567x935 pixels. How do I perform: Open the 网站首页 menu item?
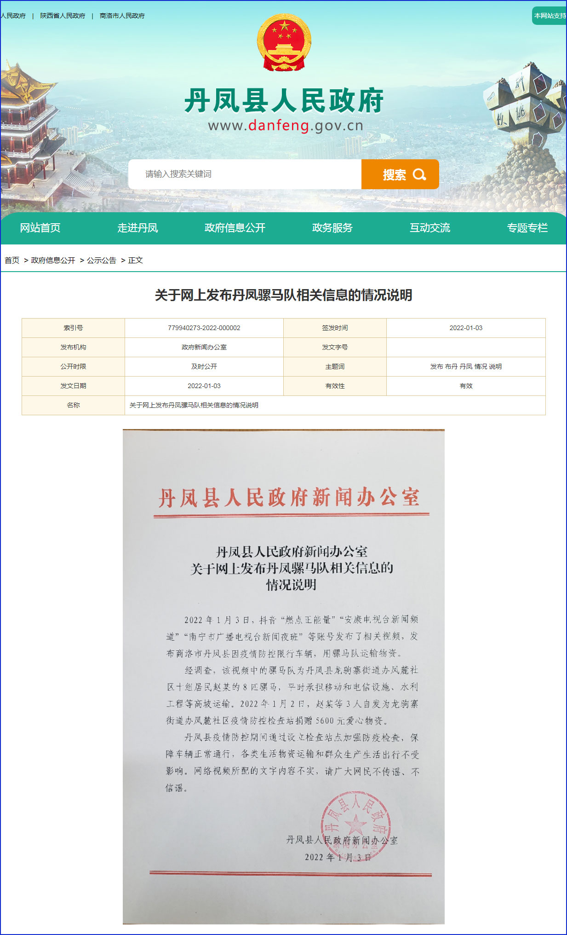[x=40, y=228]
